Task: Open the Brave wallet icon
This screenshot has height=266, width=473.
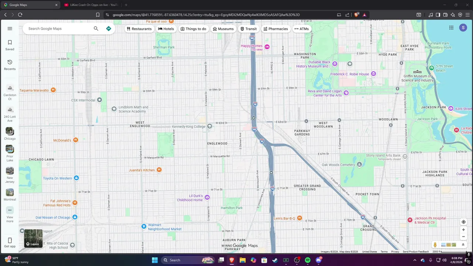Action: click(x=445, y=15)
